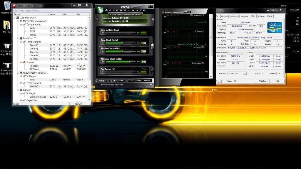Screen dimensions: 301x169
Task: Click the Shader Clock value field showing 1300
Action: click(x=143, y=51)
